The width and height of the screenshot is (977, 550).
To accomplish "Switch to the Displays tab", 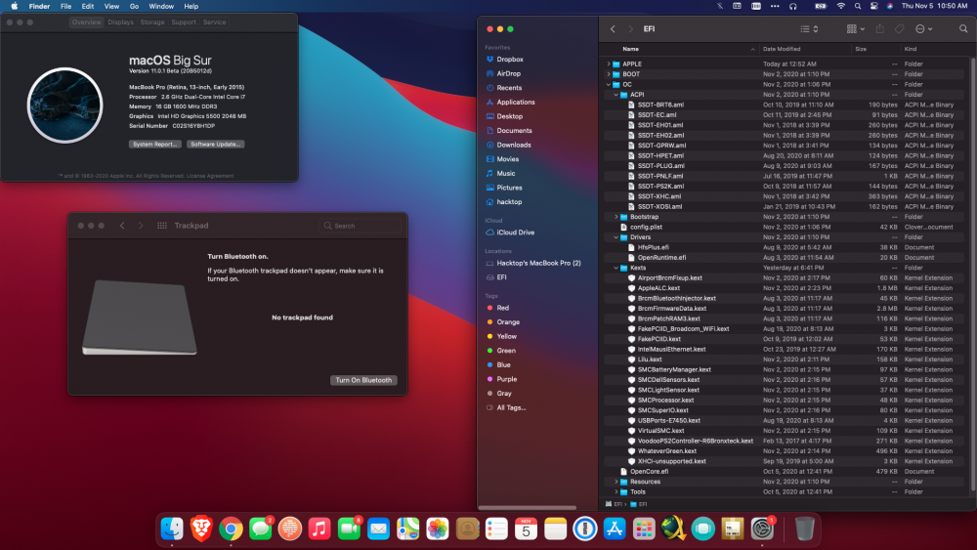I will 121,21.
